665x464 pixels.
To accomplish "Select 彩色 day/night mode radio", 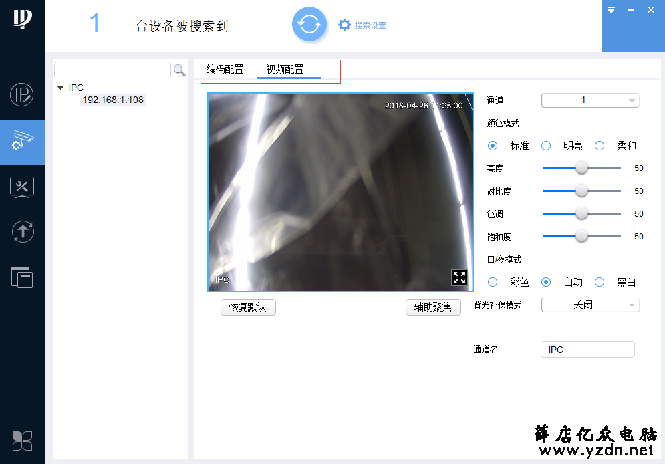I will click(493, 282).
